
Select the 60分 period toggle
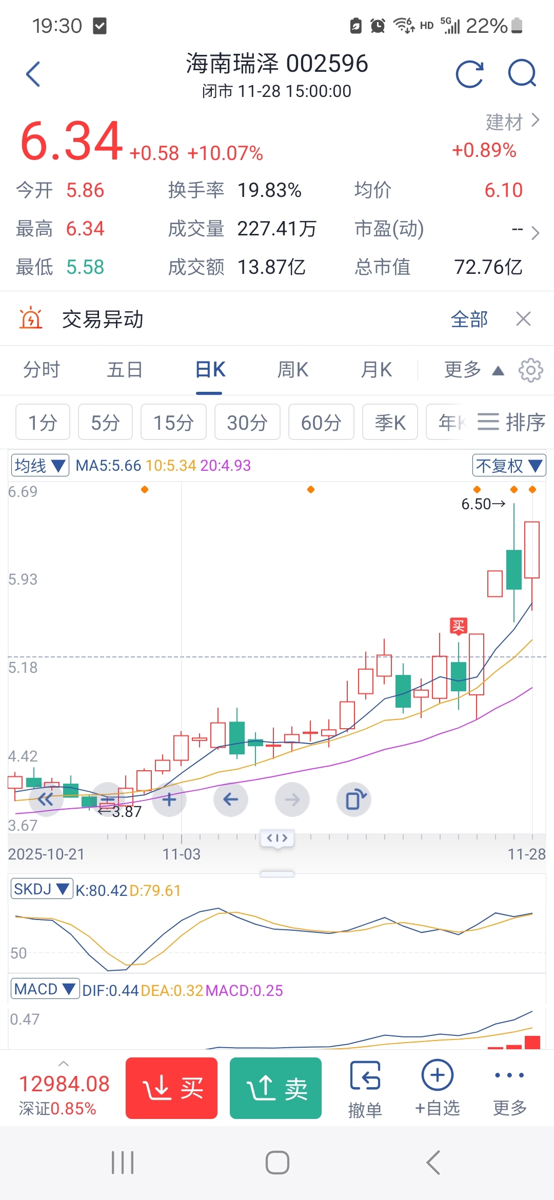tap(321, 423)
